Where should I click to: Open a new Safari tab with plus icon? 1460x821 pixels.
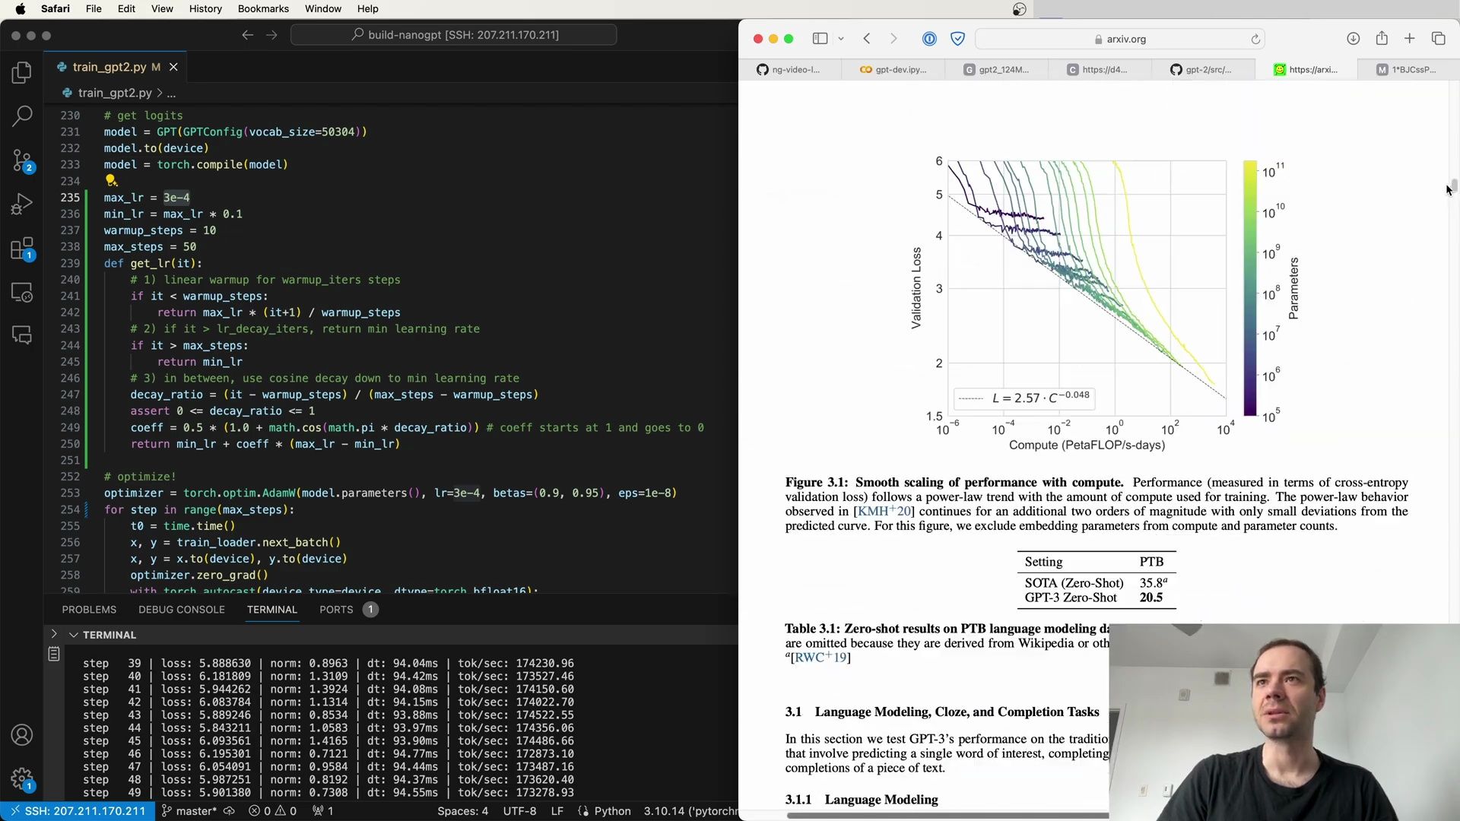click(x=1410, y=39)
